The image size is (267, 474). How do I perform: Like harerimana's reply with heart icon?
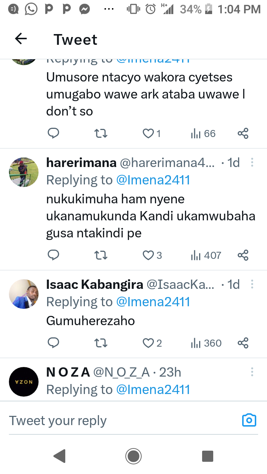coord(148,255)
